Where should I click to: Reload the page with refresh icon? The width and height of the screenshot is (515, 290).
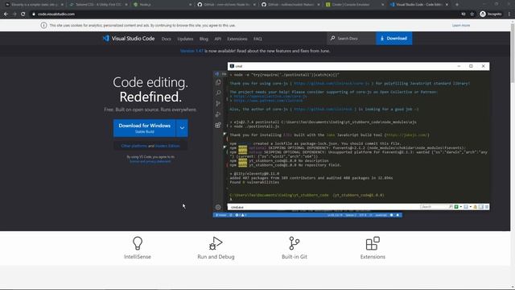23,14
